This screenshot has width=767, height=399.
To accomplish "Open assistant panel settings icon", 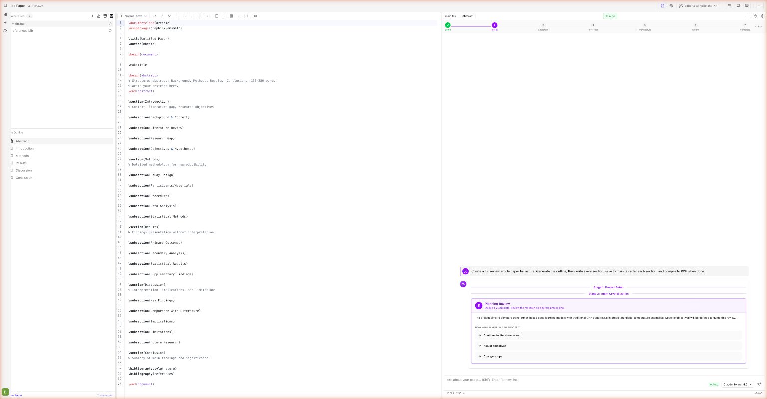I will 762,16.
